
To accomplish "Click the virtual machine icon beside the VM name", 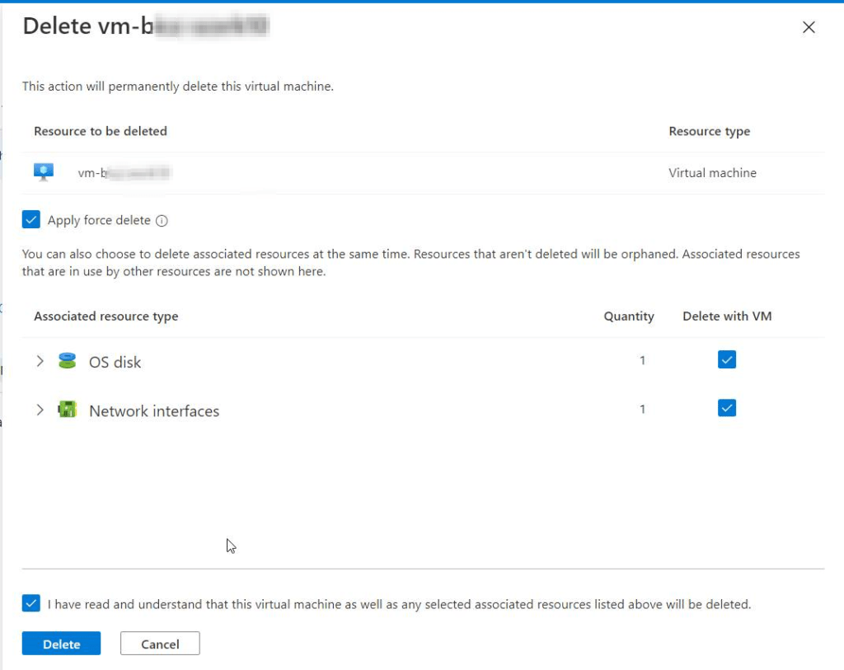I will pyautogui.click(x=43, y=172).
